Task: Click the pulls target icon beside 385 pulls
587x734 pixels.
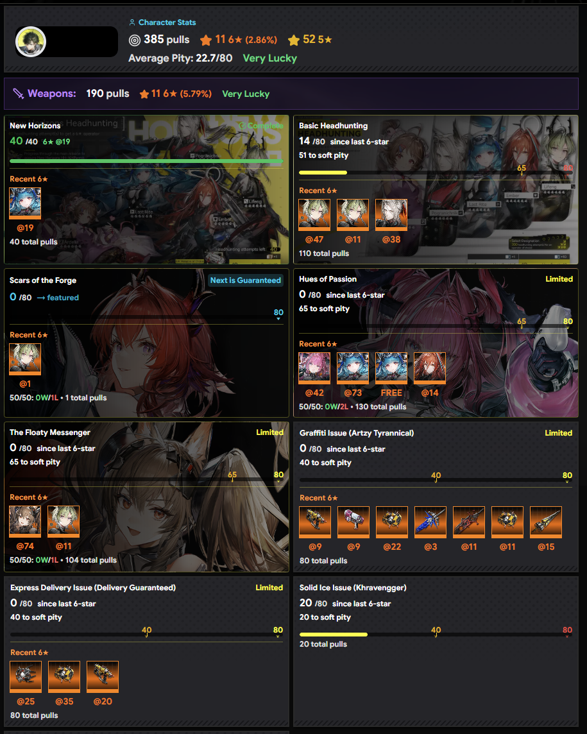Action: [134, 40]
